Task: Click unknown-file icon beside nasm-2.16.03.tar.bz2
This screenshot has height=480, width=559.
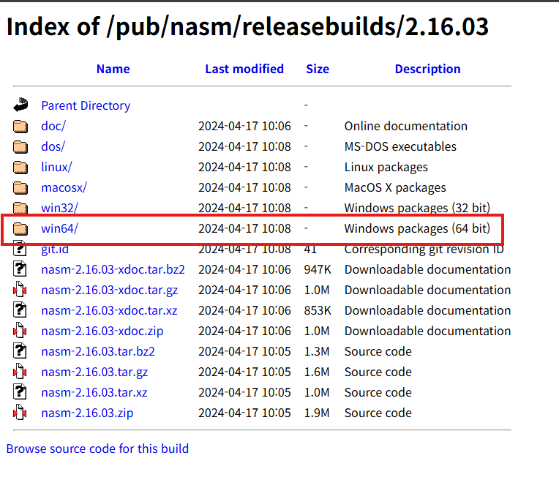Action: click(20, 351)
